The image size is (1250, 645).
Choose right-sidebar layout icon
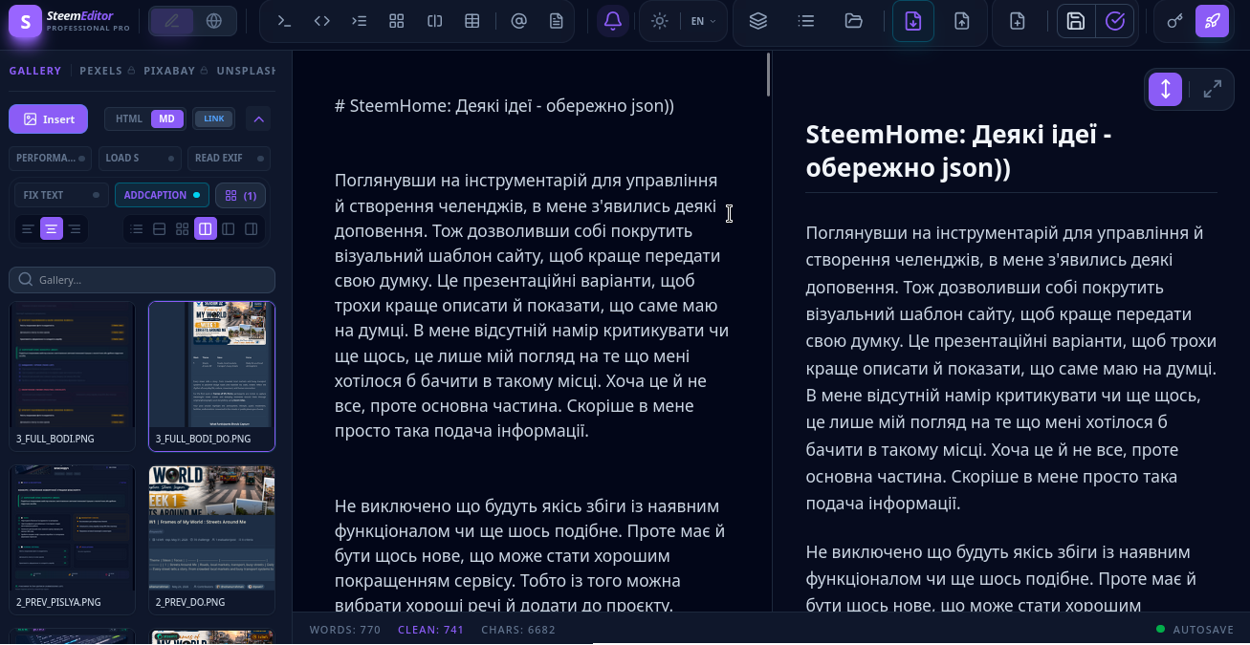[x=251, y=229]
